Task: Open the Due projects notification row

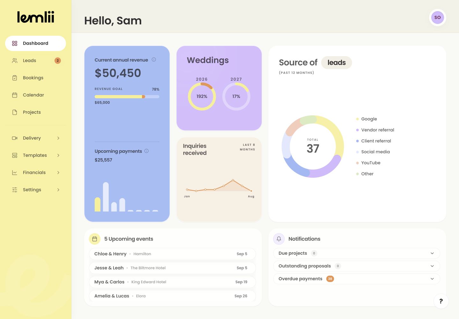Action: (357, 253)
